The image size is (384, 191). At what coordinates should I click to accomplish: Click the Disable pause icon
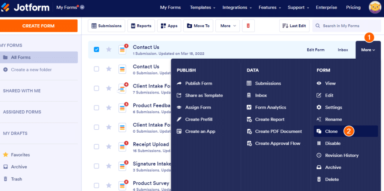pos(319,144)
